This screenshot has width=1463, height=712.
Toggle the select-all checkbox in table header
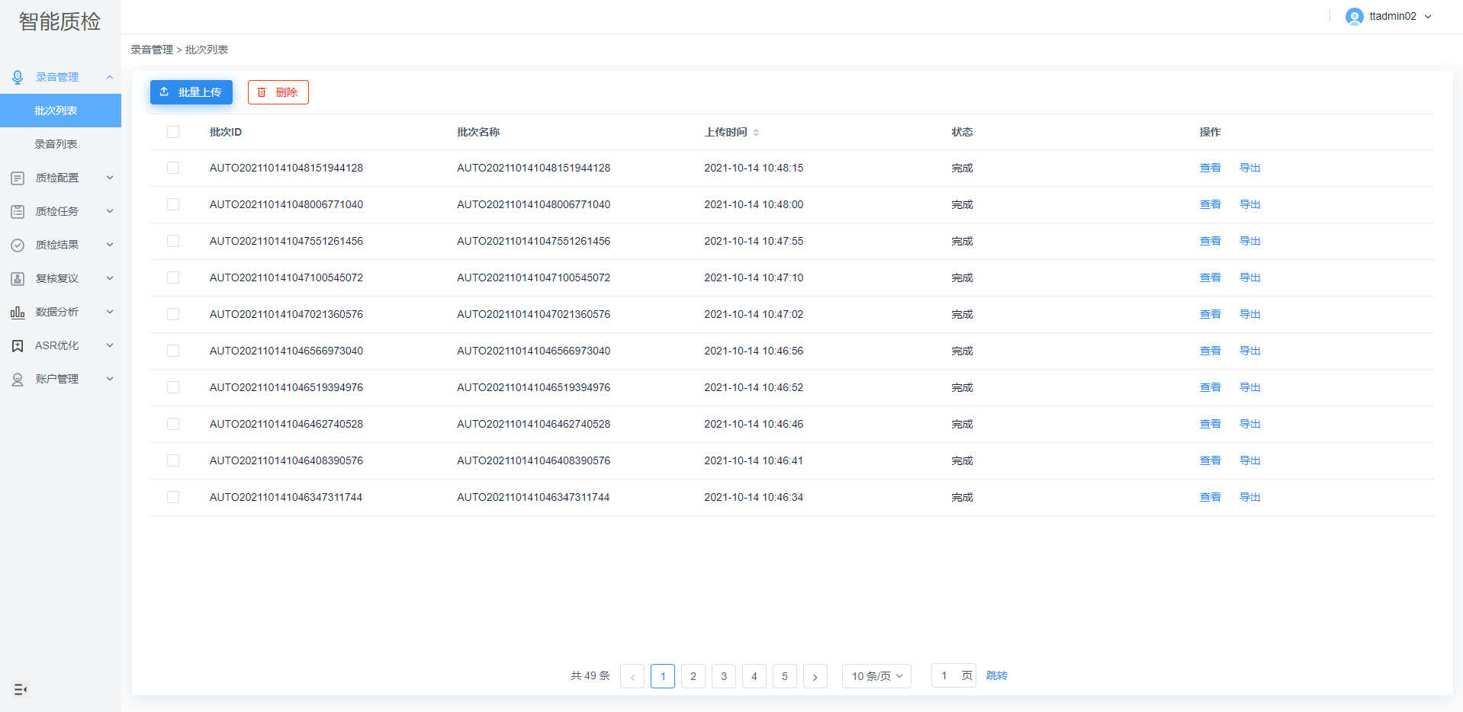173,132
